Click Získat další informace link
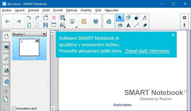This screenshot has width=191, height=111. [x=147, y=51]
